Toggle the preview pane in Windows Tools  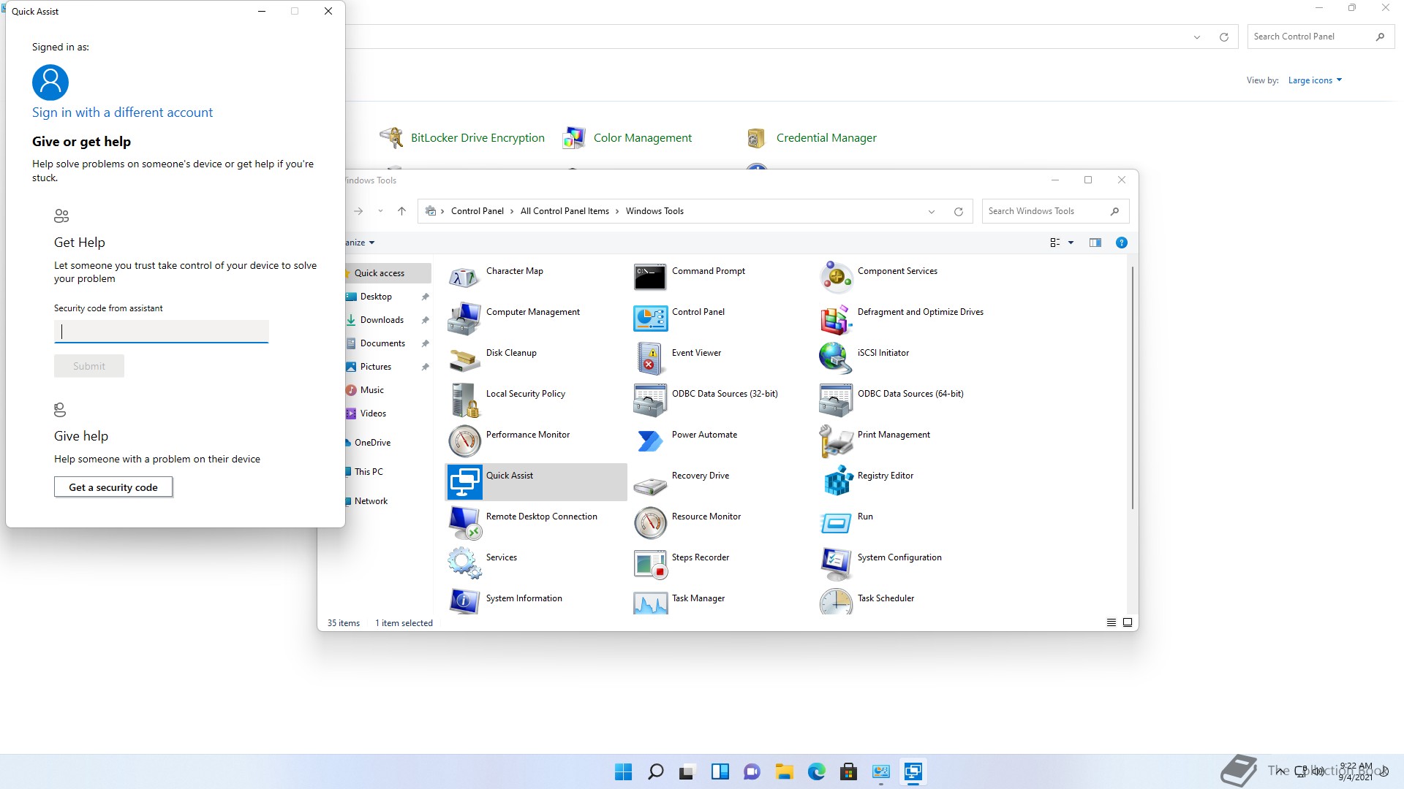coord(1095,243)
